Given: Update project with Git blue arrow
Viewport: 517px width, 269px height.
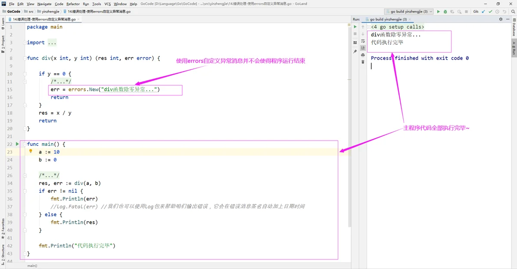Looking at the screenshot, I should pyautogui.click(x=483, y=12).
